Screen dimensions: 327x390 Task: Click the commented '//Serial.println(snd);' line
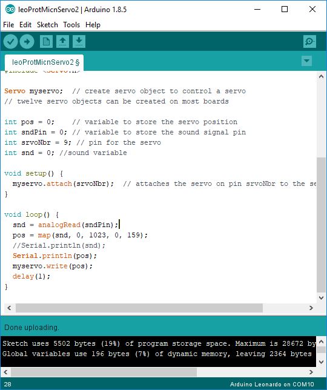[x=59, y=245]
